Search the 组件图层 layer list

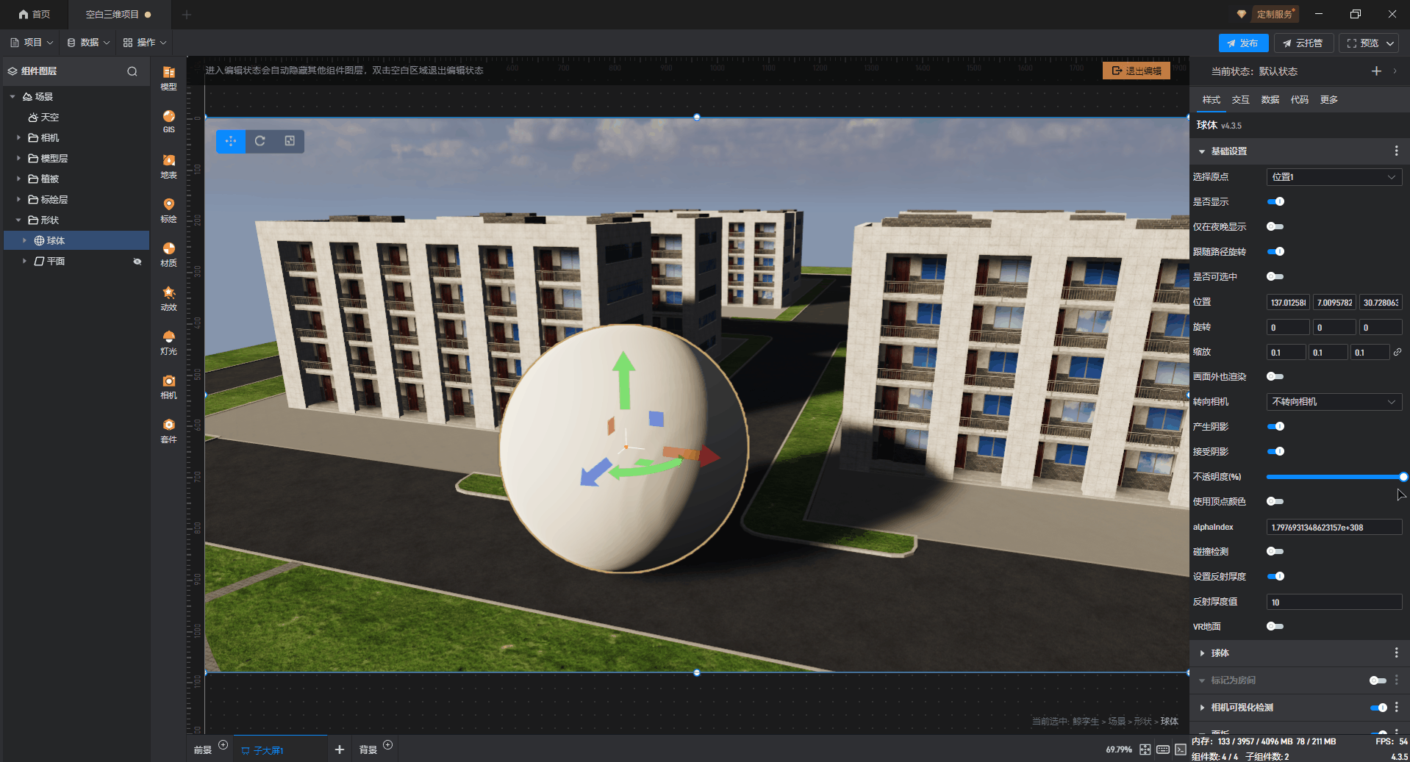click(132, 71)
